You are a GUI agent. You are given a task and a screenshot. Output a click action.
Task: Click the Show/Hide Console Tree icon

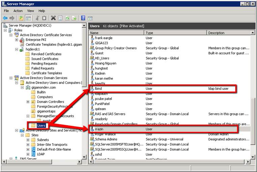coord(28,18)
